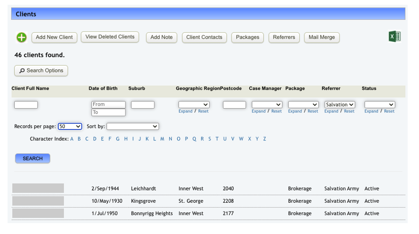Reset the Package filter
This screenshot has height=234, width=419.
312,111
